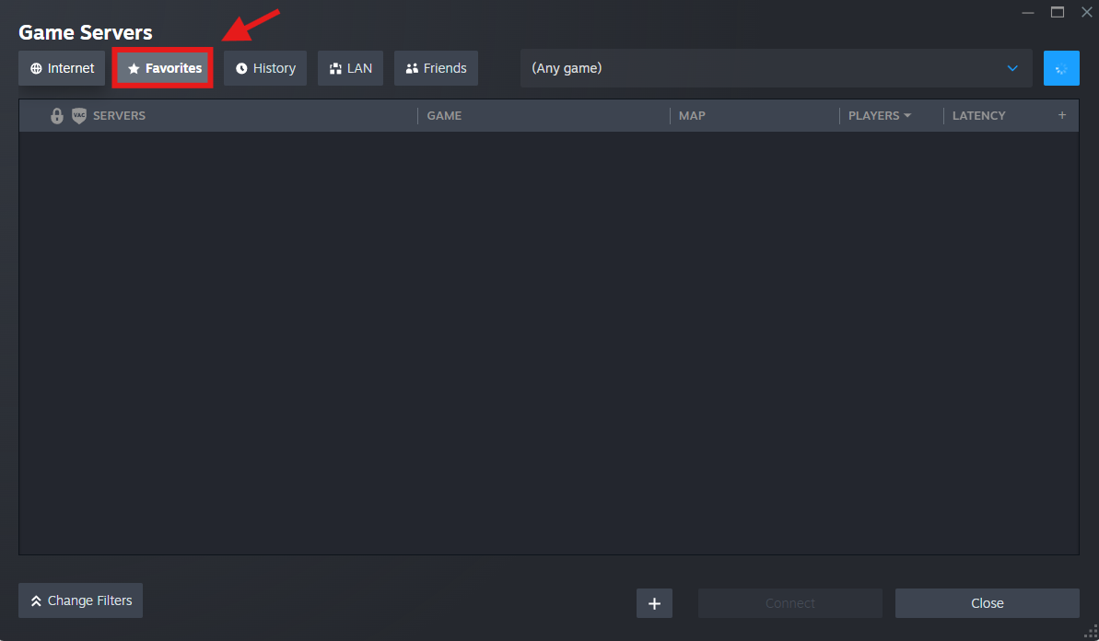Close window using title bar X
The width and height of the screenshot is (1099, 641).
pyautogui.click(x=1086, y=12)
